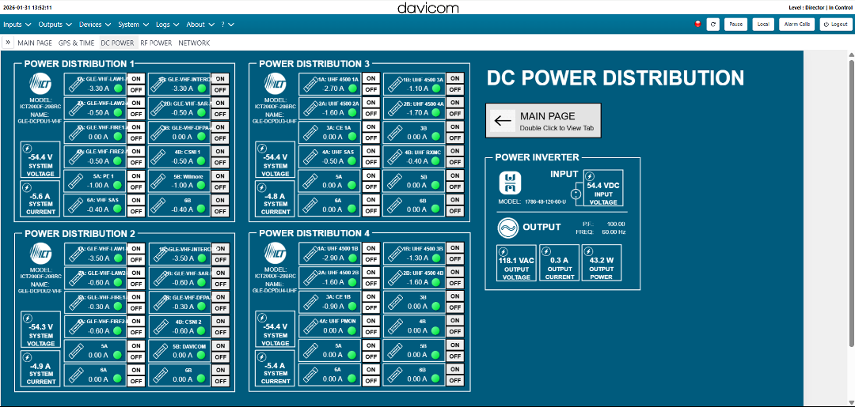This screenshot has width=855, height=407.
Task: Open the Inputs dropdown menu
Action: pos(17,24)
